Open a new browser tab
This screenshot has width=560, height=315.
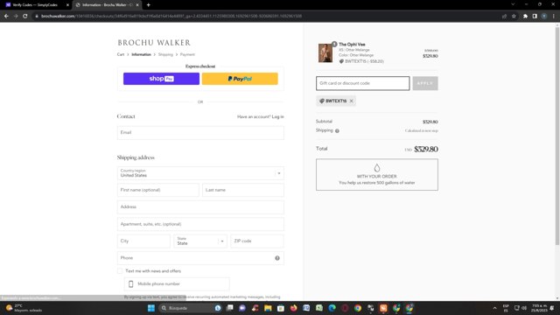point(148,5)
